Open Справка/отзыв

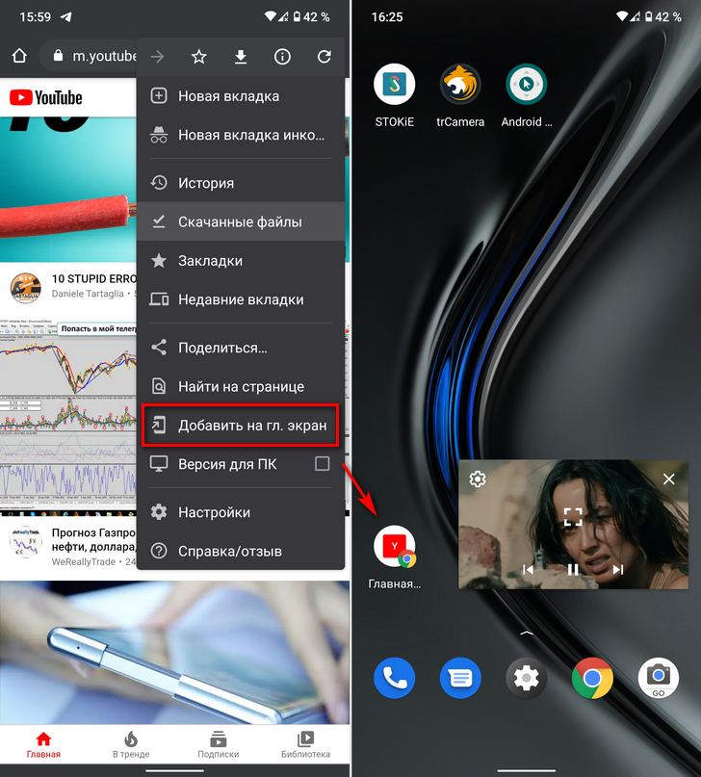(241, 551)
